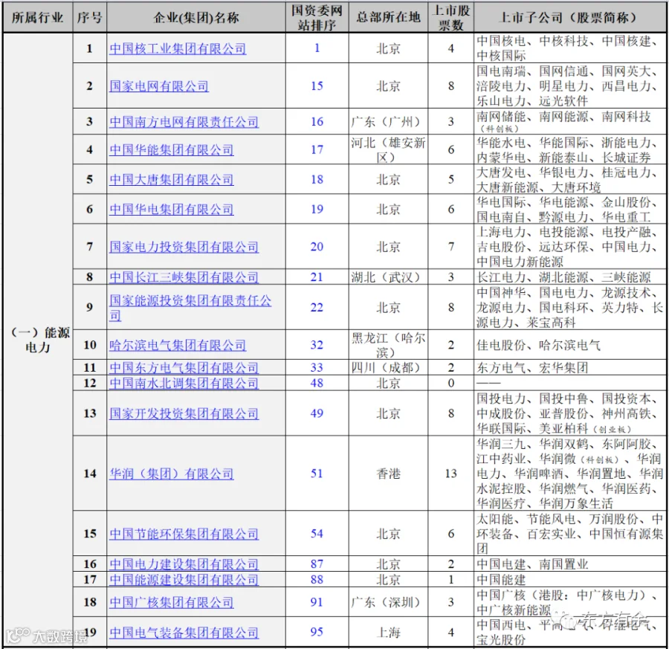Click ranking value 15 for 国家电网
This screenshot has width=669, height=649.
(317, 85)
